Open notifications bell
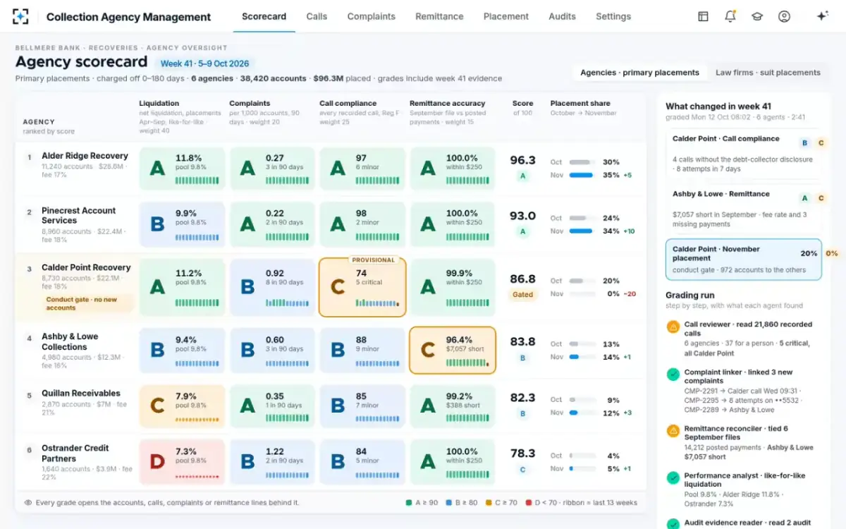Screen dimensions: 846x529 tap(730, 16)
